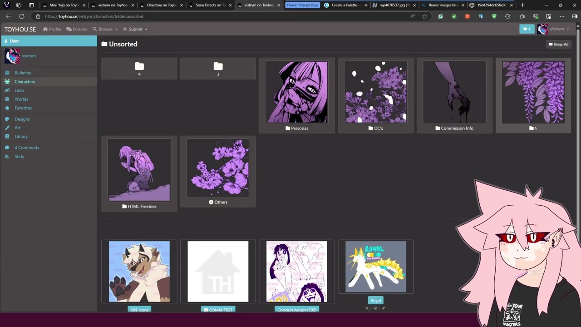Open a new browser tab
This screenshot has width=581, height=327.
point(522,5)
